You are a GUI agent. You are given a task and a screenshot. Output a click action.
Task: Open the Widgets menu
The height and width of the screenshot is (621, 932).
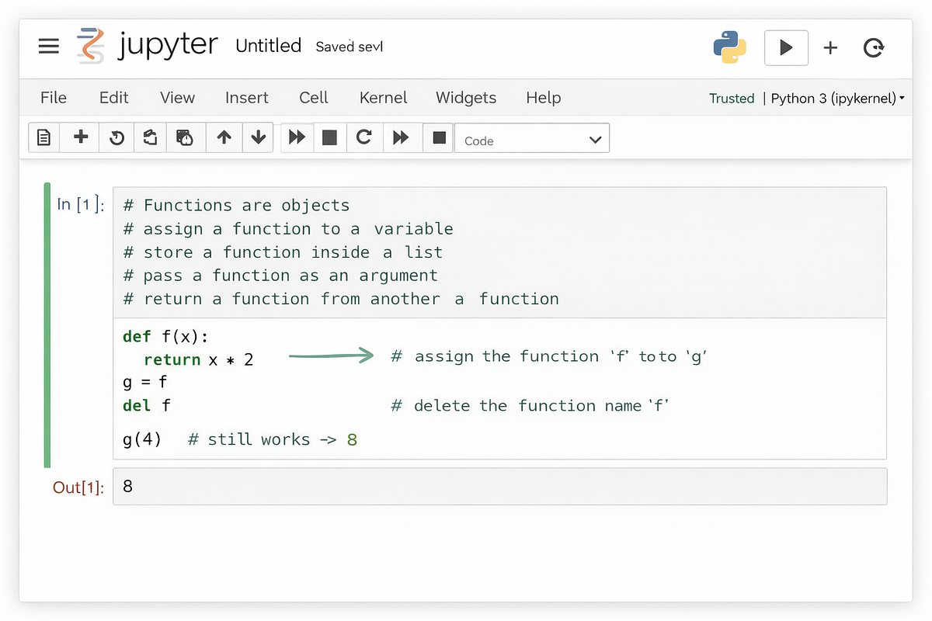[x=466, y=98]
